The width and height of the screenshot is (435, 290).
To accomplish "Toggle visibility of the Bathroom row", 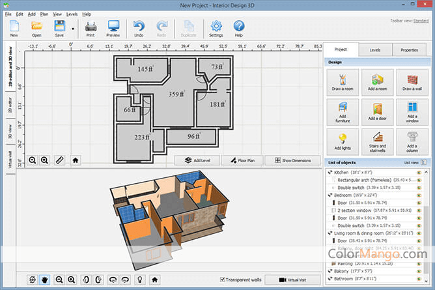I will 419,279.
